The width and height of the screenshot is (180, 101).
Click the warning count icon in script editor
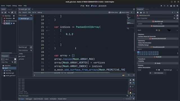pyautogui.click(x=123, y=75)
